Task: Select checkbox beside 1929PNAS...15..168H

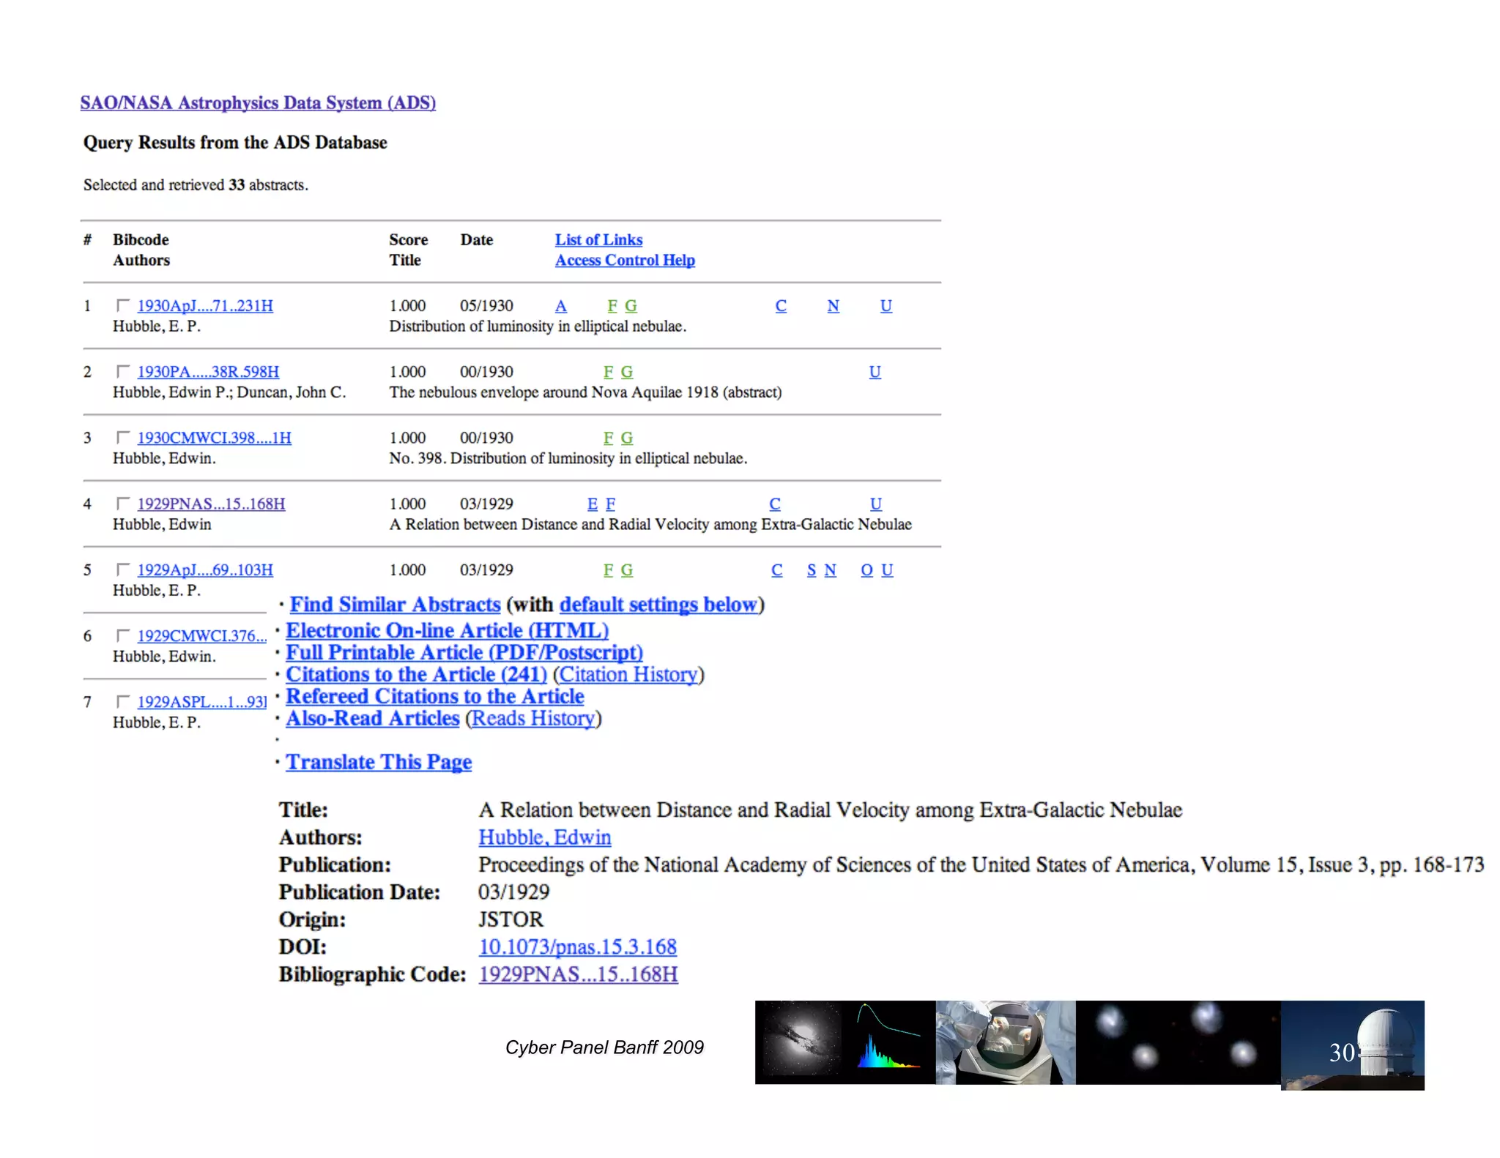Action: pos(123,503)
